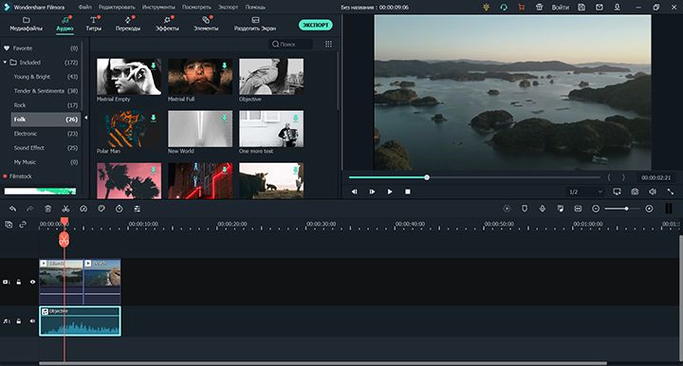The image size is (683, 366).
Task: Open color correction palette icon
Action: (x=102, y=209)
